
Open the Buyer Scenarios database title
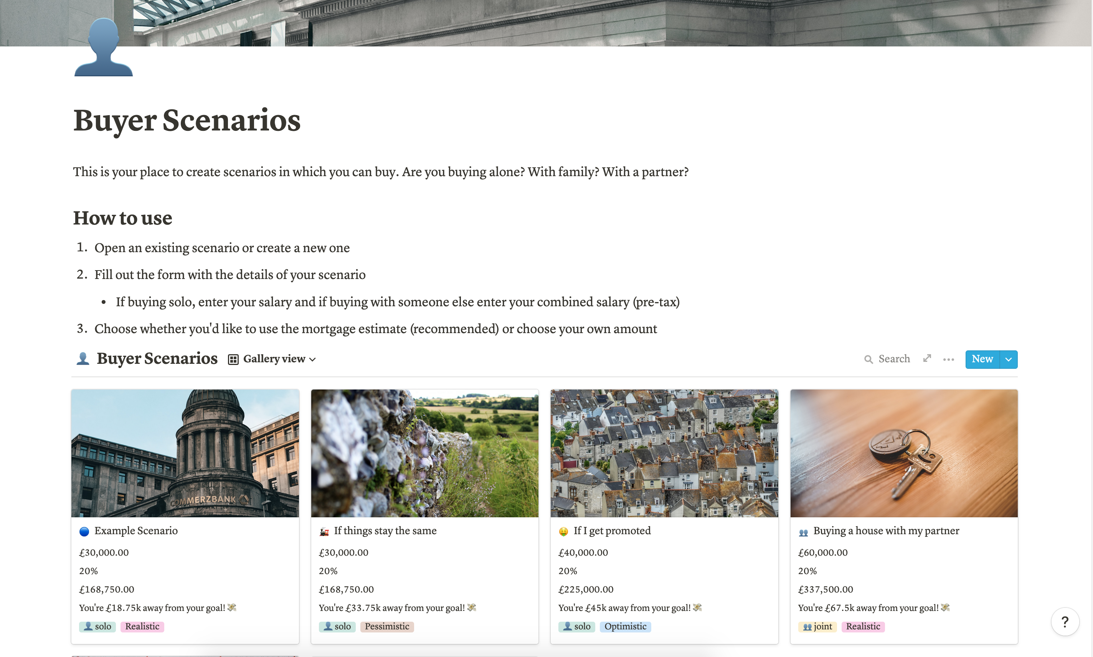tap(157, 358)
